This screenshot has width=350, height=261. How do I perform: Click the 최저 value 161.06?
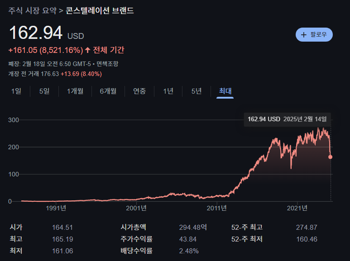pos(62,251)
